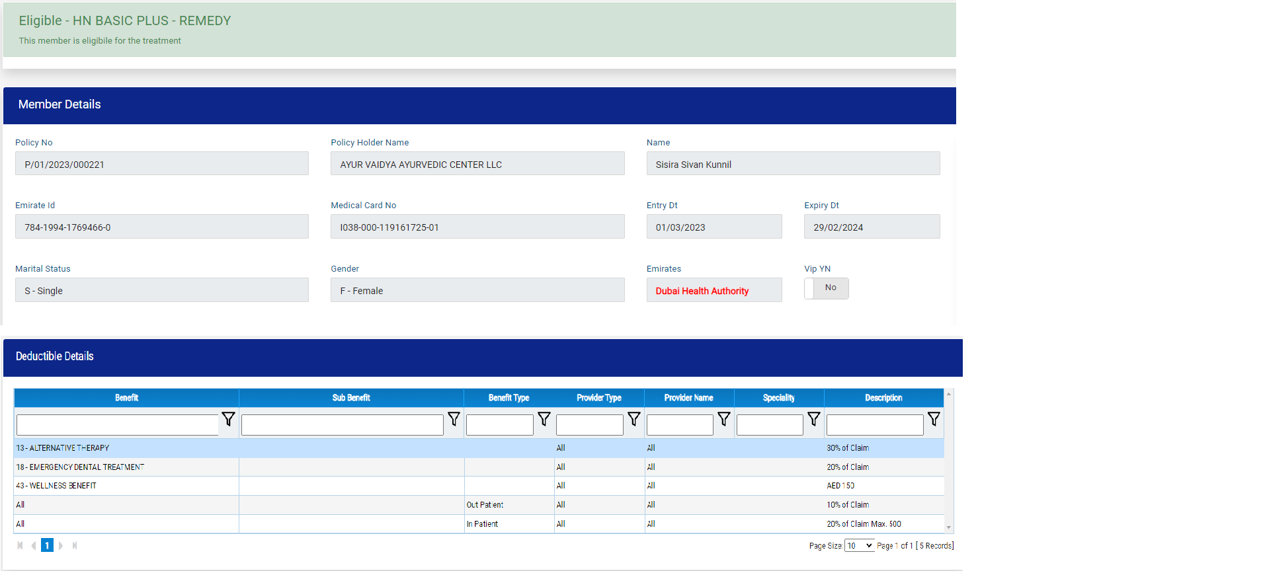Click the Provider Type filter funnel

click(x=633, y=419)
